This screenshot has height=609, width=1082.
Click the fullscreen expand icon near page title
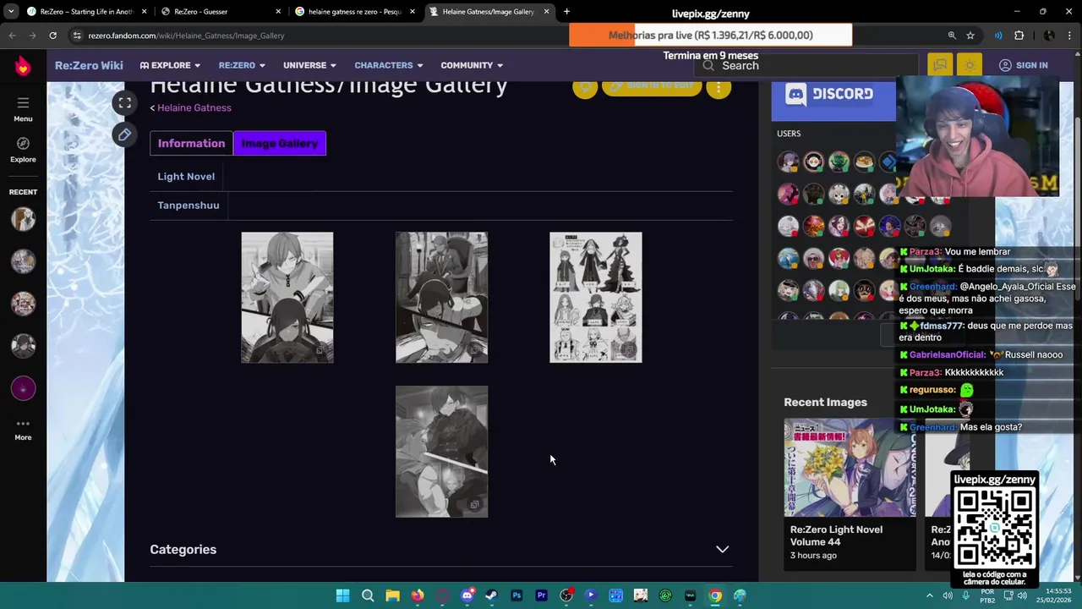(124, 102)
